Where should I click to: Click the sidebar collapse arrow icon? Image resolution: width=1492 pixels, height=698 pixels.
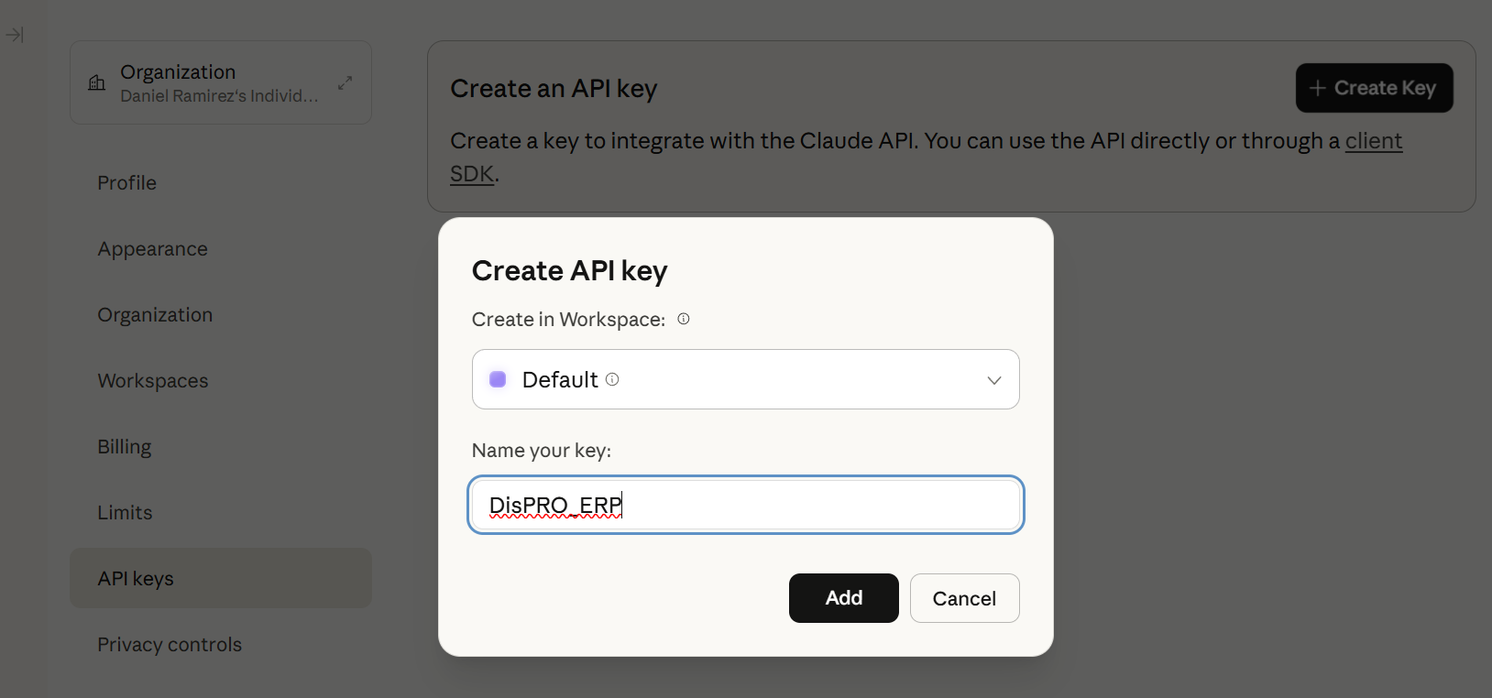[x=15, y=35]
